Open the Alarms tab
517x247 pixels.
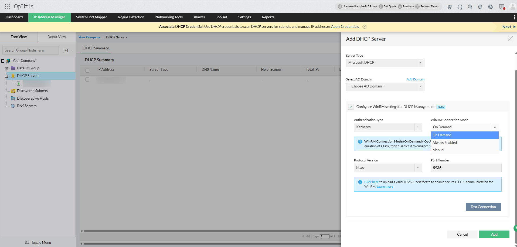click(199, 17)
